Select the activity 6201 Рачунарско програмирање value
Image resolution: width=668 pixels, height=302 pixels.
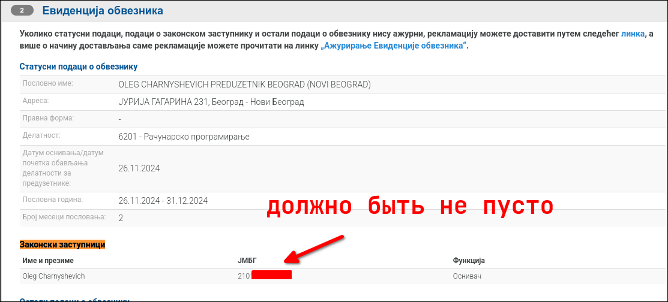(x=184, y=137)
